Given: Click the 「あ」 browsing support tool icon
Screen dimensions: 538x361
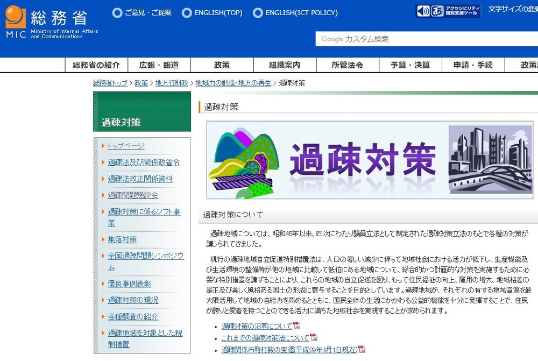Looking at the screenshot, I should pyautogui.click(x=437, y=10).
